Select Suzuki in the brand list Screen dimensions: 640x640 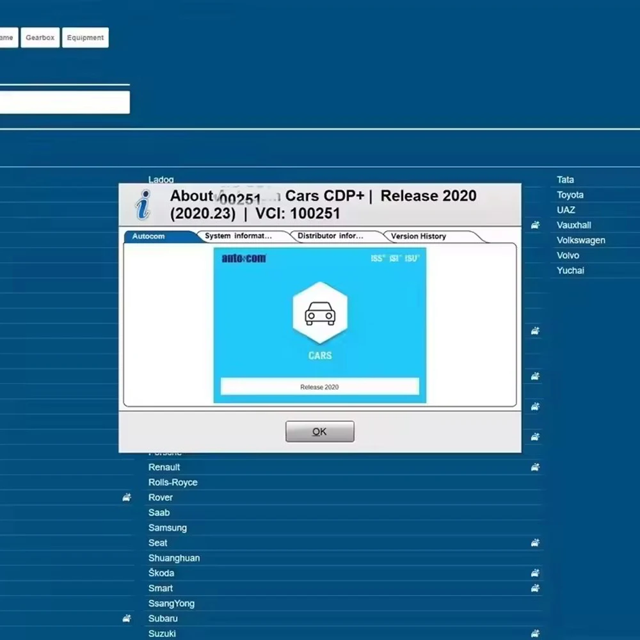pos(162,634)
